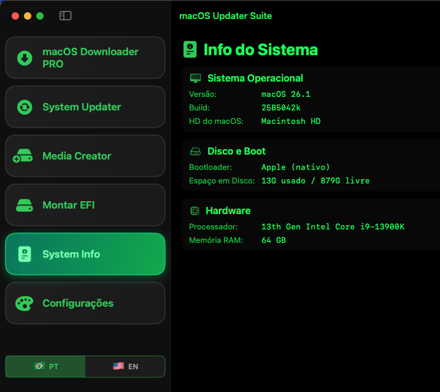The image size is (440, 392).
Task: Click the System Info document icon in sidebar
Action: coord(25,254)
